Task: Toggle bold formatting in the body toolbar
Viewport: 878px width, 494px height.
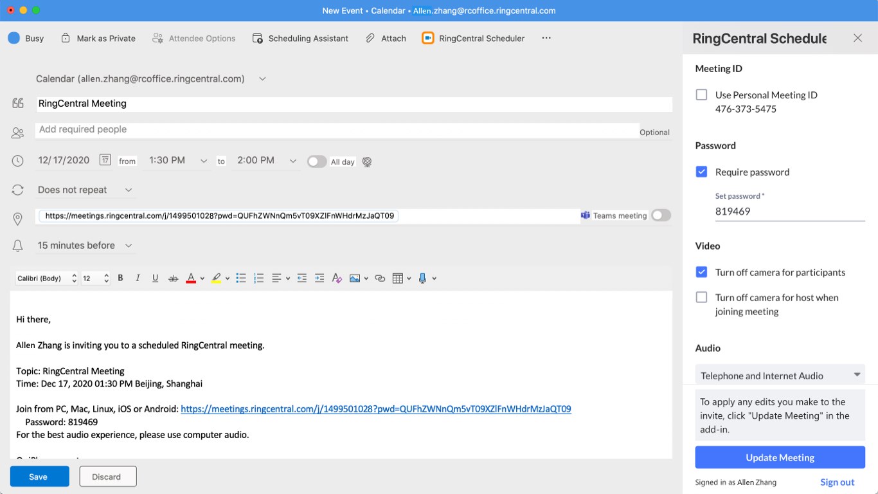Action: 120,279
